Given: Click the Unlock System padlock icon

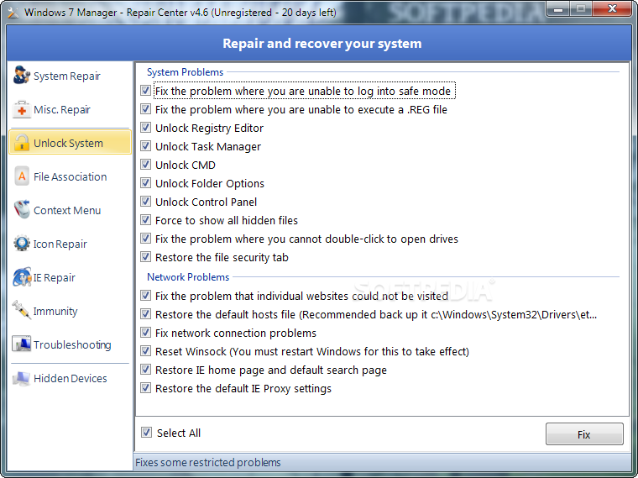Looking at the screenshot, I should coord(22,143).
